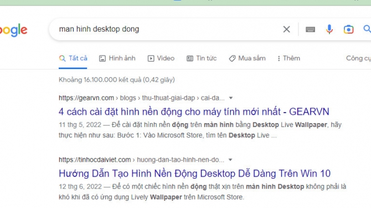Expand the dropdown arrow beside tinhocdaiviet.com URL
371x208 pixels.
[x=230, y=159]
